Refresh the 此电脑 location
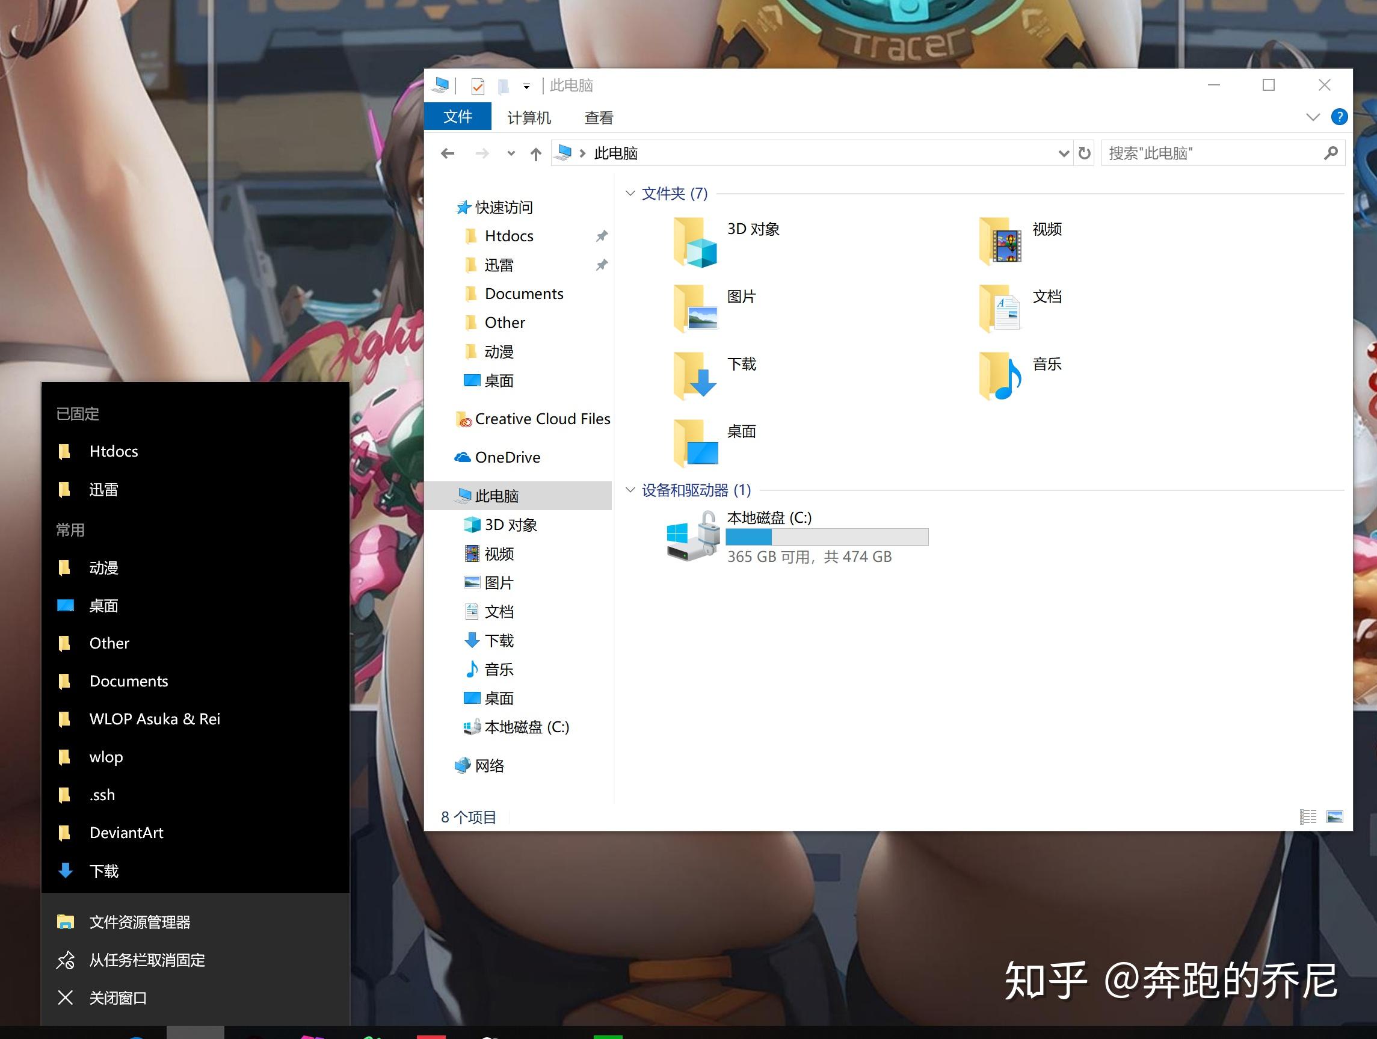This screenshot has width=1377, height=1039. point(1085,153)
